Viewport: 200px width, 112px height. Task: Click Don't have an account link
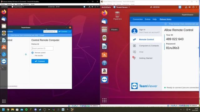click(x=149, y=32)
